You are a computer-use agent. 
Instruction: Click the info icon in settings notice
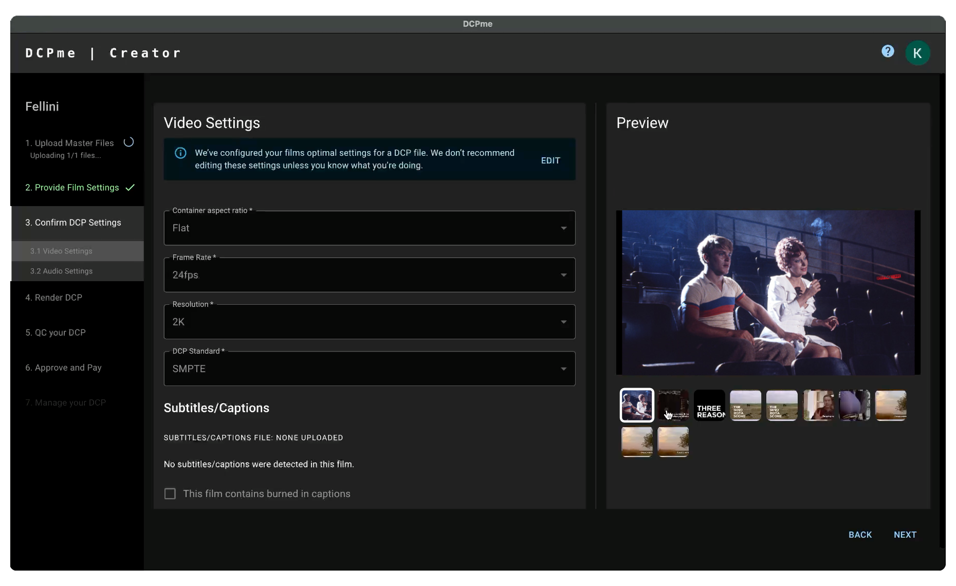click(180, 153)
